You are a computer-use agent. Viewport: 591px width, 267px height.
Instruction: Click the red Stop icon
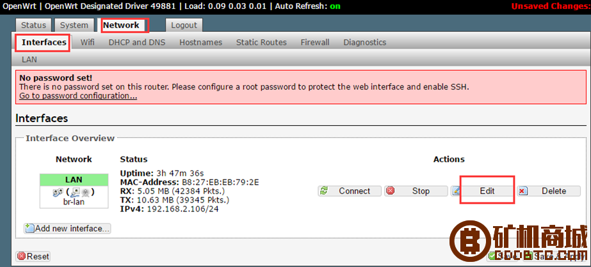(x=391, y=191)
